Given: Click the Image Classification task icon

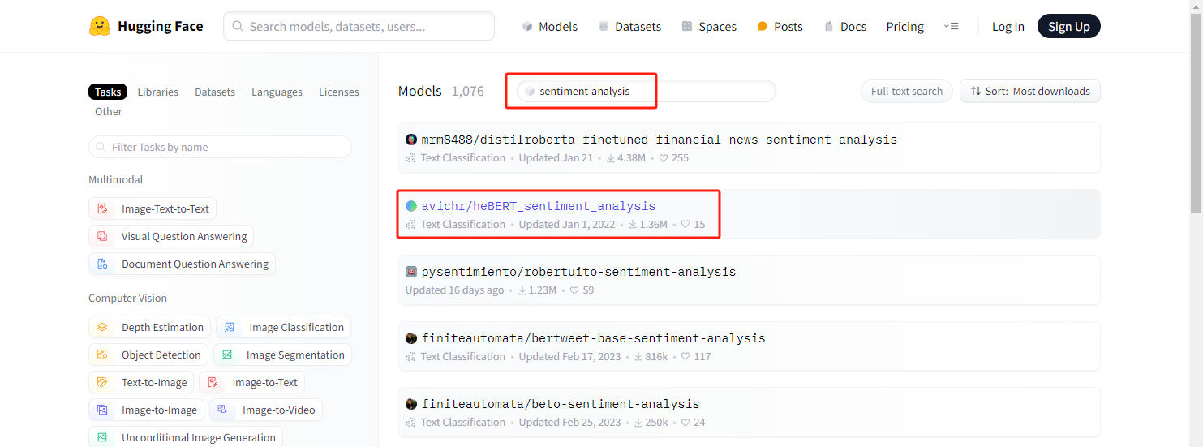Looking at the screenshot, I should [x=230, y=327].
